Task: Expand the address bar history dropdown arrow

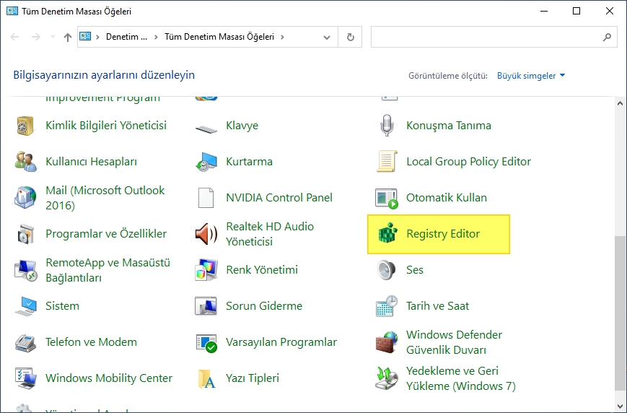Action: [327, 38]
